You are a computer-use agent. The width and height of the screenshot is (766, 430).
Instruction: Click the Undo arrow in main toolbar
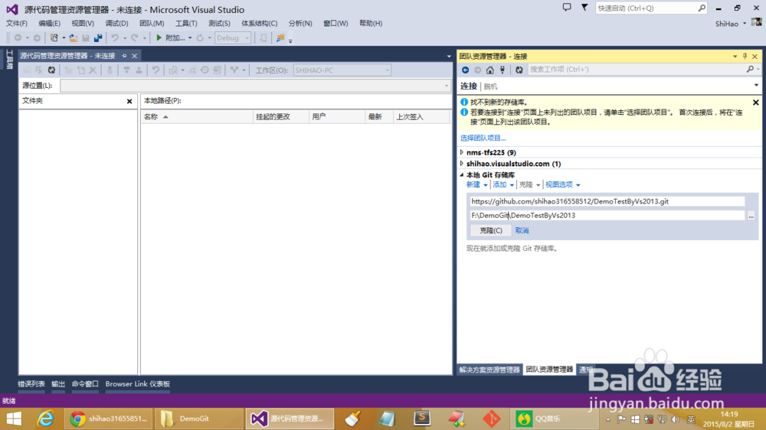115,37
